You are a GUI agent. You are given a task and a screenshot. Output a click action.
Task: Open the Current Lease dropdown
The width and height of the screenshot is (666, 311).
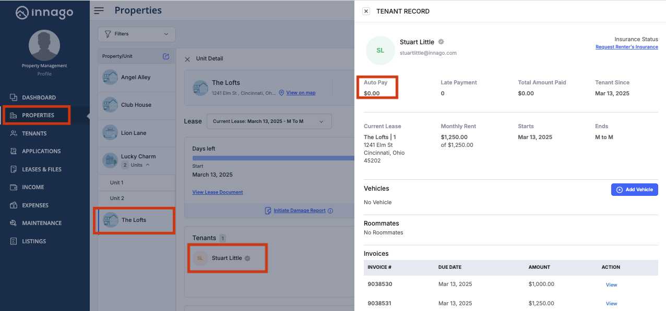click(269, 121)
